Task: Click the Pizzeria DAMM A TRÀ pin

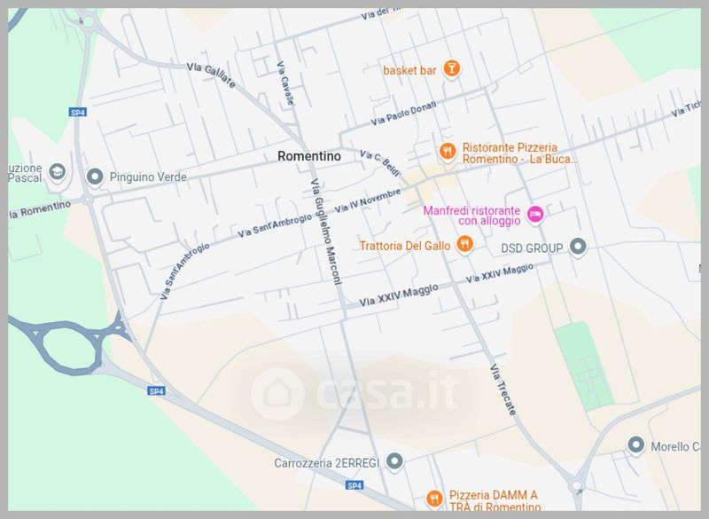Action: (x=434, y=499)
